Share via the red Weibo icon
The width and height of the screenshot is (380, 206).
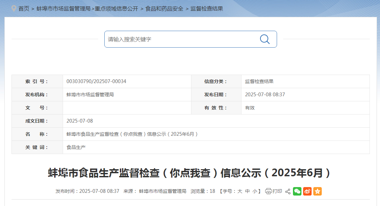pyautogui.click(x=307, y=191)
